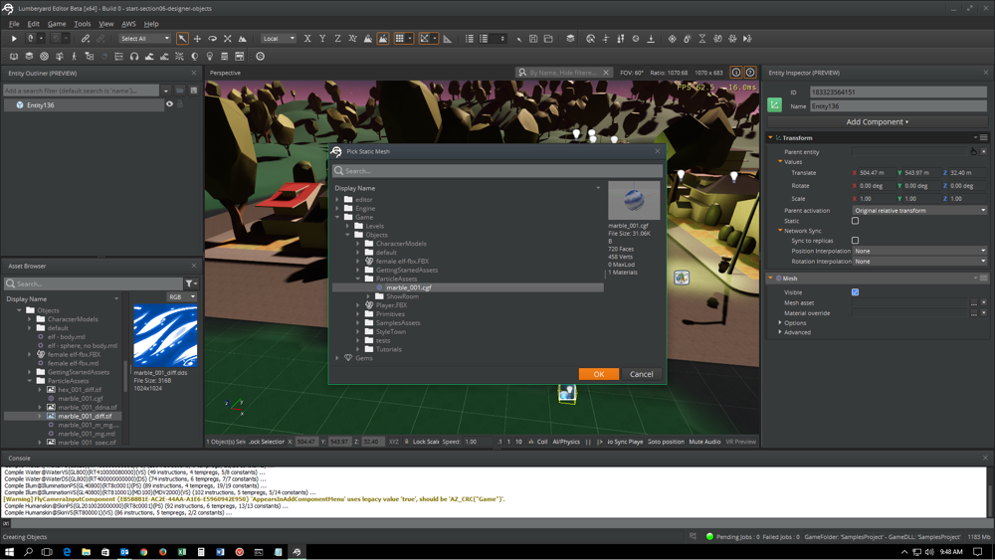This screenshot has height=560, width=995.
Task: Open the Tools menu
Action: point(83,24)
